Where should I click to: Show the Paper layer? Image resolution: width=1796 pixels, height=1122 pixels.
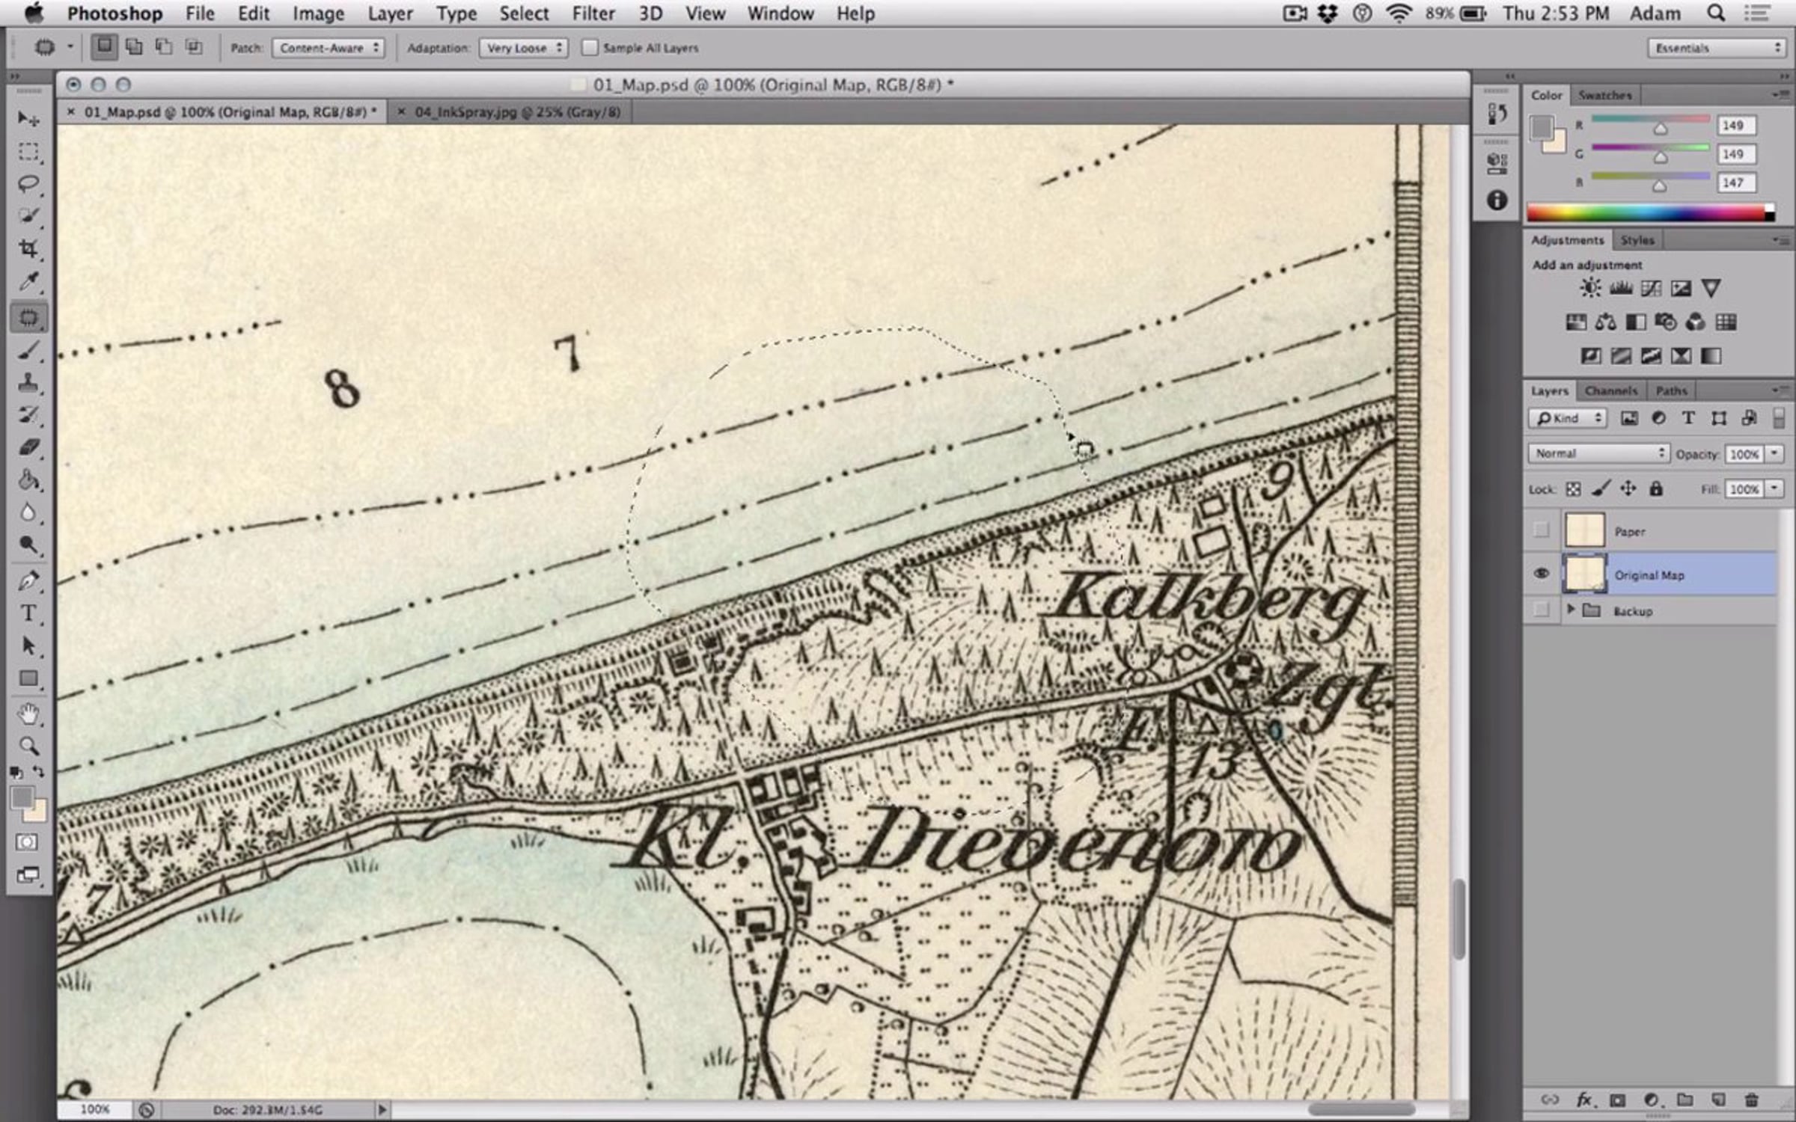coord(1541,530)
